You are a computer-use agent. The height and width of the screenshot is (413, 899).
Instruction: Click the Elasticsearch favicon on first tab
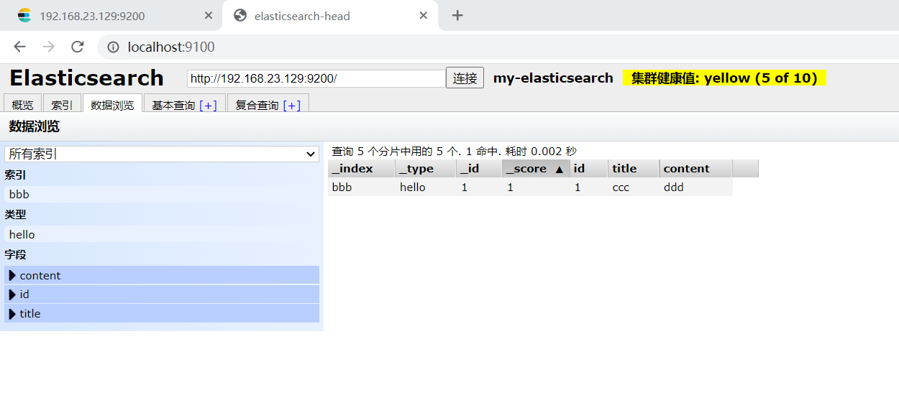(25, 16)
